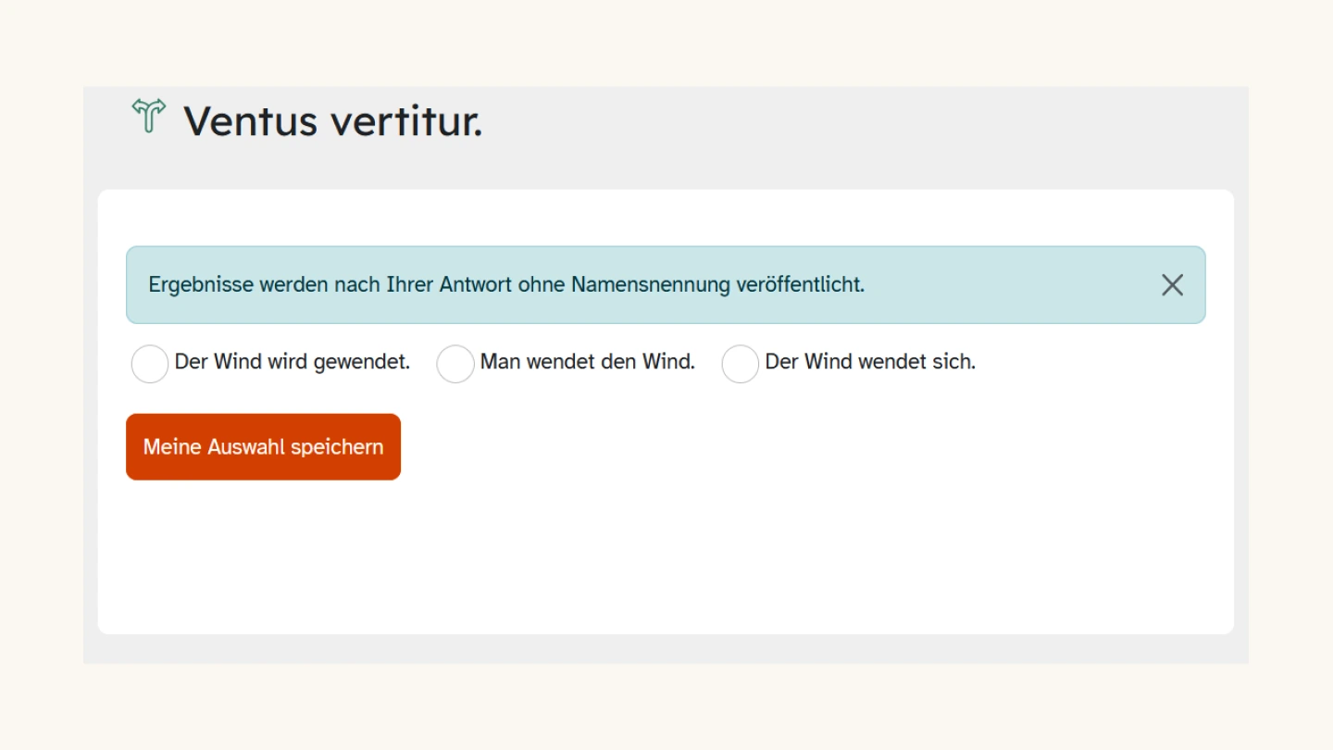Screen dimensions: 1333x750
Task: Click the 'Ventus vertitur.' heading
Action: click(332, 121)
